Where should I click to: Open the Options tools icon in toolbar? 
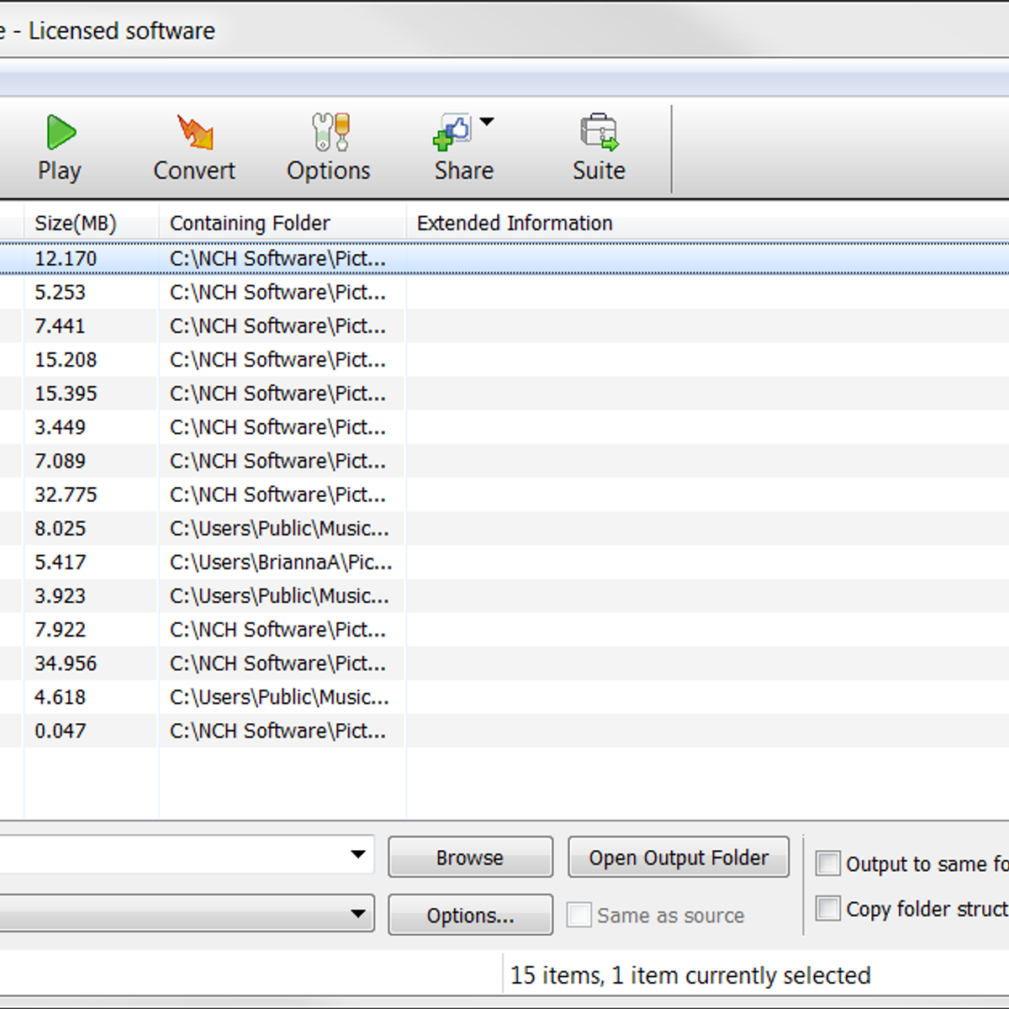coord(330,133)
